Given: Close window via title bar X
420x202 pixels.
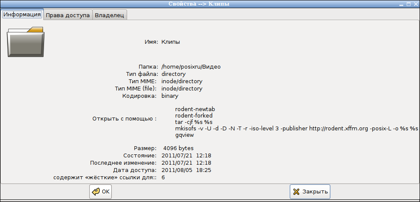Looking at the screenshot, I should [416, 4].
